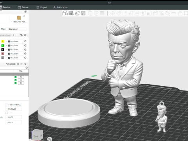Click the process list view icon
The height and width of the screenshot is (141, 188).
tap(22, 64)
